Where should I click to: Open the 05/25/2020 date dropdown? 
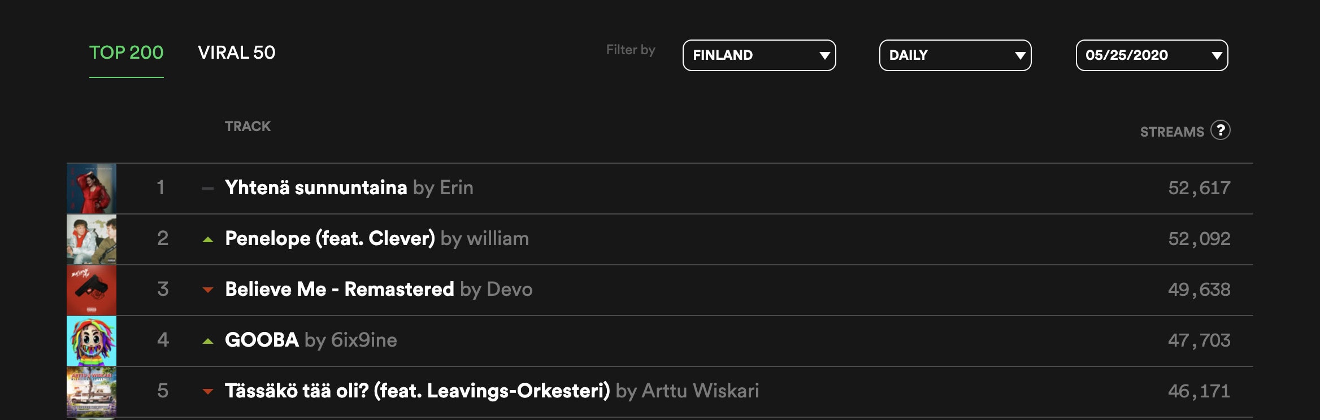point(1152,55)
